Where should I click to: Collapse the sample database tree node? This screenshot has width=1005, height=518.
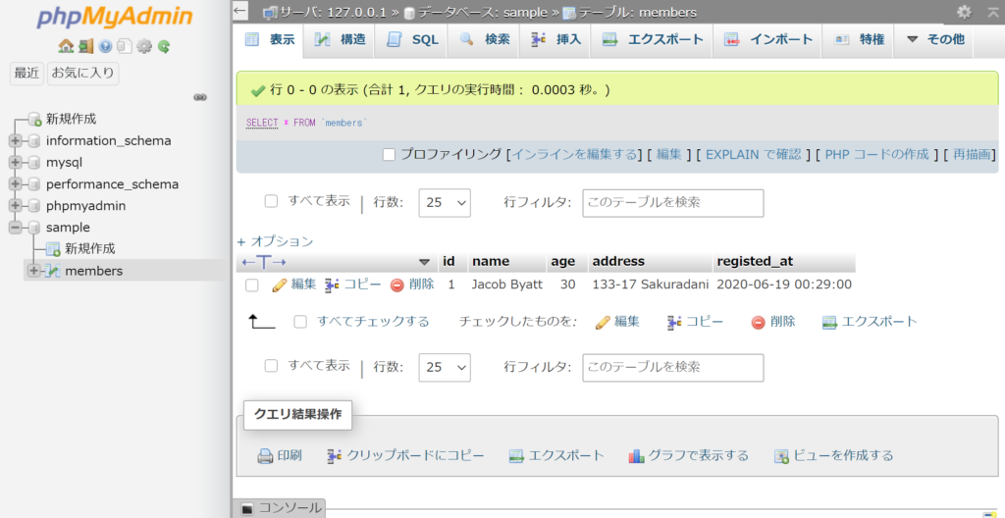(x=16, y=228)
